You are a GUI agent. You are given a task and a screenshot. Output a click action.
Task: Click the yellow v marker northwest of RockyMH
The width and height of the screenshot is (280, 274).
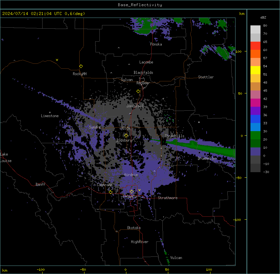57,60
